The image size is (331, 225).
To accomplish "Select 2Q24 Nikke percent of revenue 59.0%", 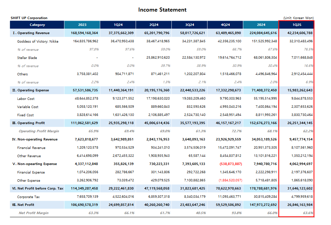I will coord(165,49).
